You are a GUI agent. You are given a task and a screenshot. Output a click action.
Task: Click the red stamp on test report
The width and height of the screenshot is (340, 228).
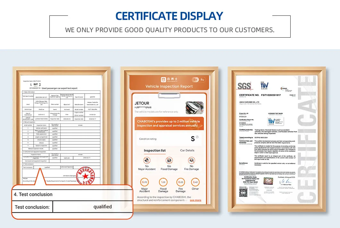click(x=86, y=176)
